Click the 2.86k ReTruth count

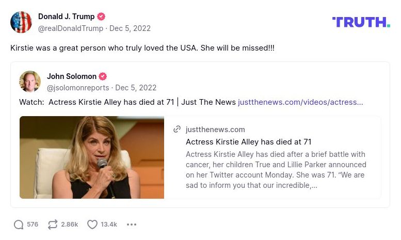pos(70,225)
